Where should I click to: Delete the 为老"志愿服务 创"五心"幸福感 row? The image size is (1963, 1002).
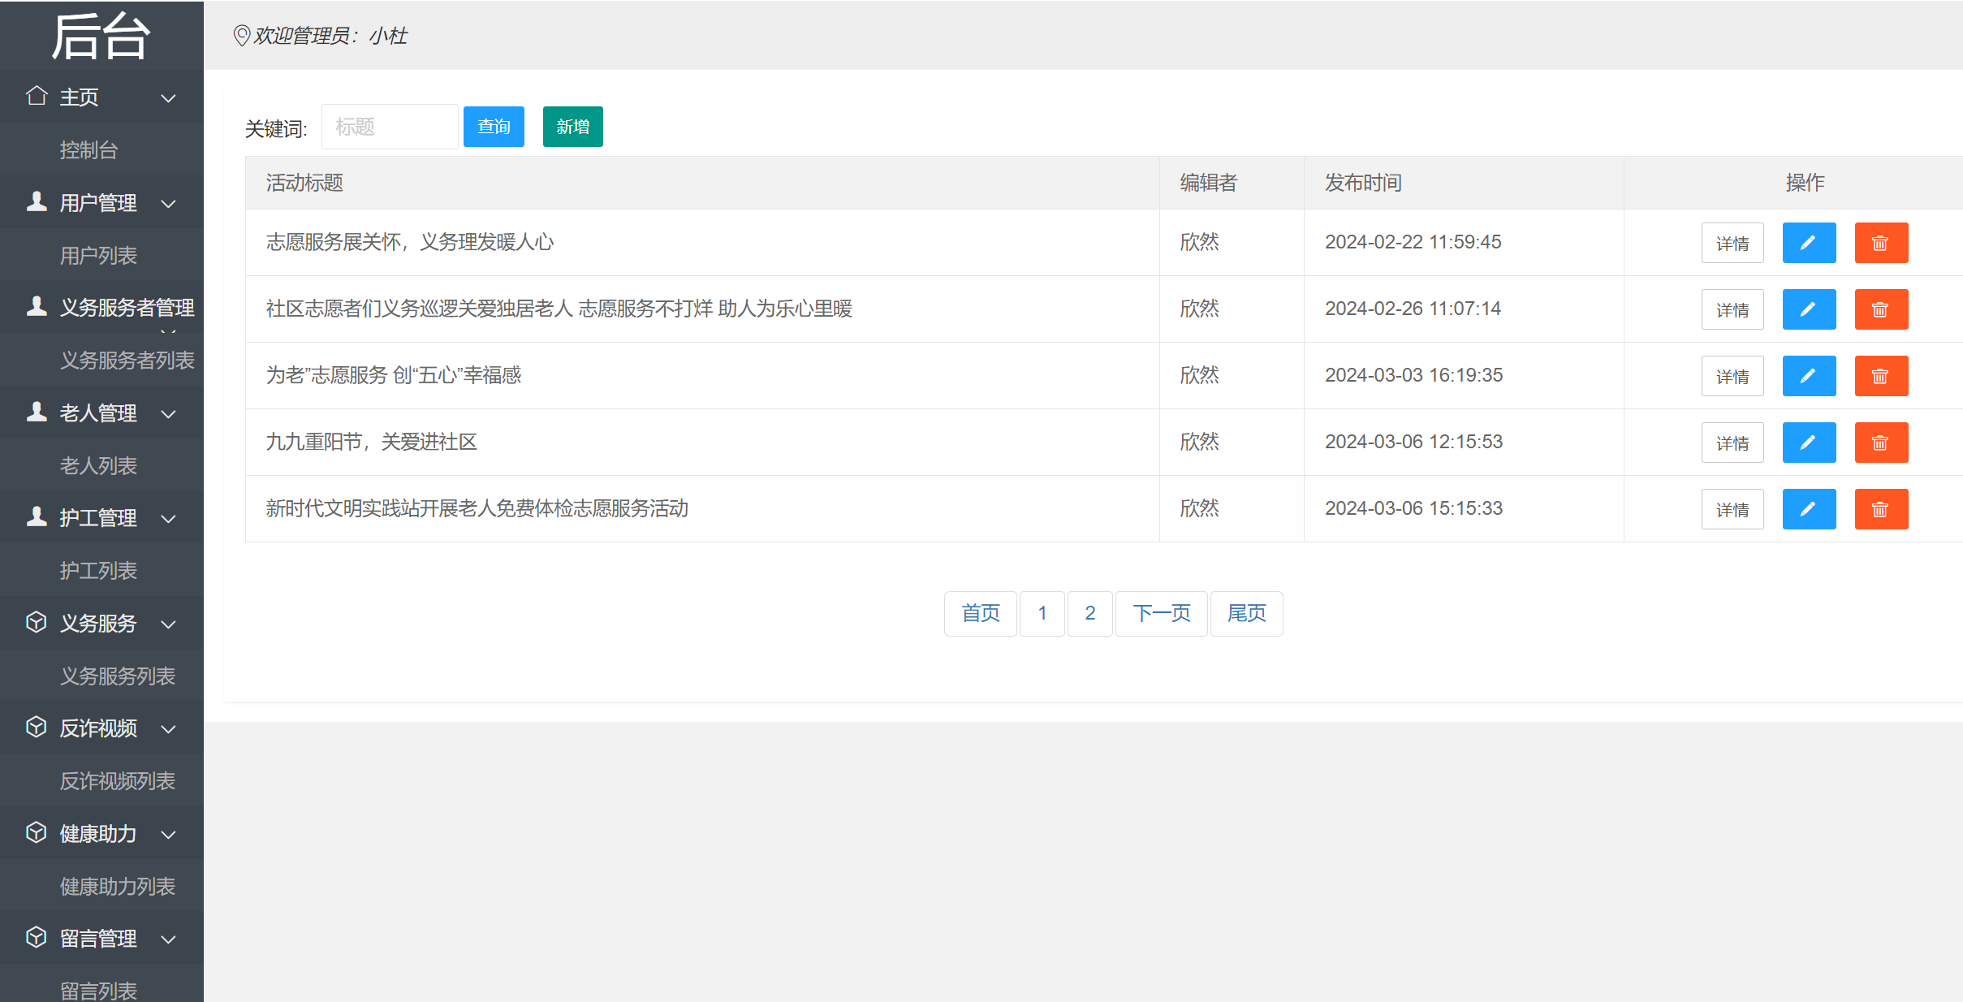pyautogui.click(x=1881, y=376)
